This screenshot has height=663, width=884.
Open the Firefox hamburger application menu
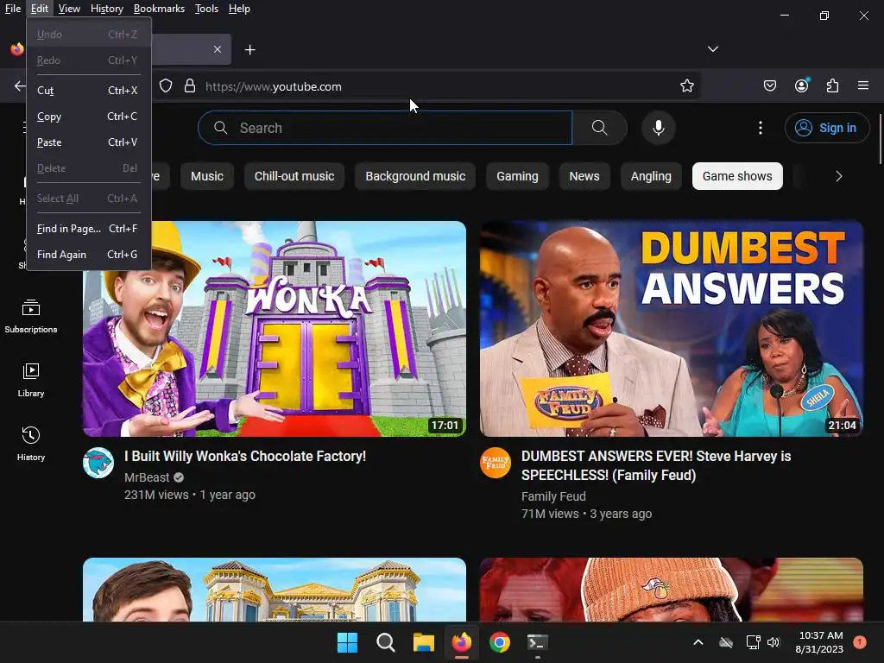(x=862, y=85)
